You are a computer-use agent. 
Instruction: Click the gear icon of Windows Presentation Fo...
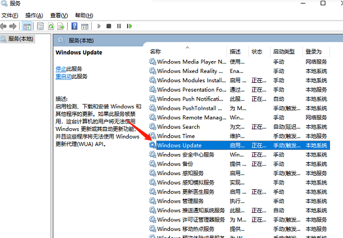click(152, 89)
